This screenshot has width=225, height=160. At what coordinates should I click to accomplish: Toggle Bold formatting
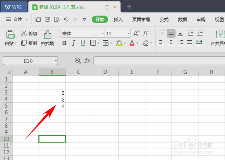65,43
